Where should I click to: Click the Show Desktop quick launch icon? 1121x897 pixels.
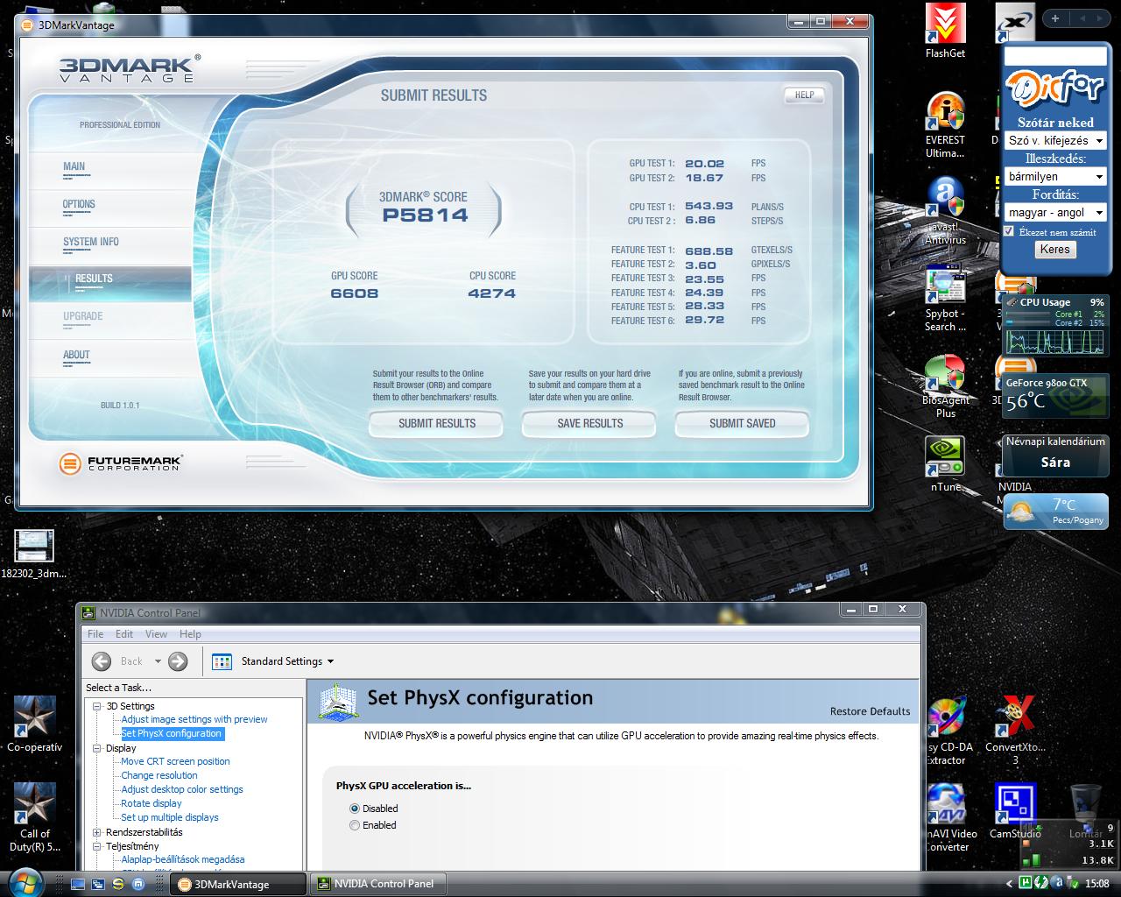tap(78, 884)
